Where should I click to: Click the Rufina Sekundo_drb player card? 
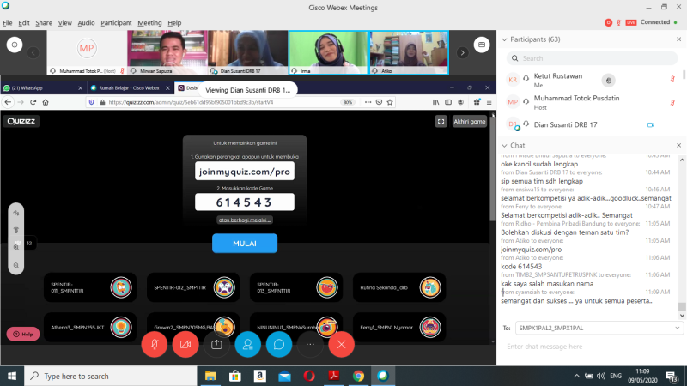coord(399,287)
